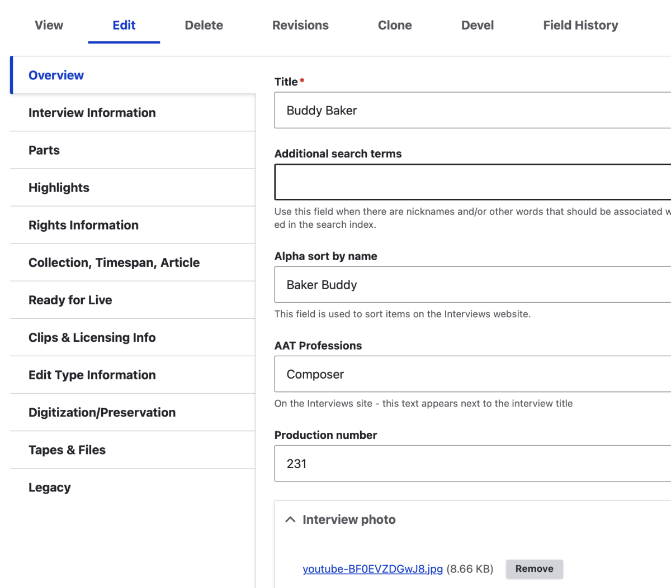The width and height of the screenshot is (671, 588).
Task: Collapse the Interview photo section
Action: point(290,519)
